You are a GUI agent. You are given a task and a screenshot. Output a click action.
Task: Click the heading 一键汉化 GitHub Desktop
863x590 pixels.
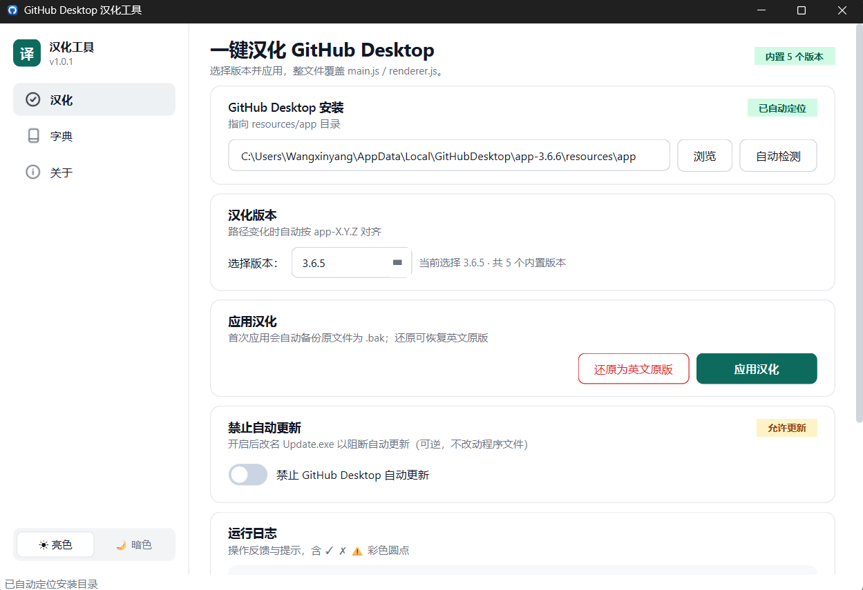[322, 50]
